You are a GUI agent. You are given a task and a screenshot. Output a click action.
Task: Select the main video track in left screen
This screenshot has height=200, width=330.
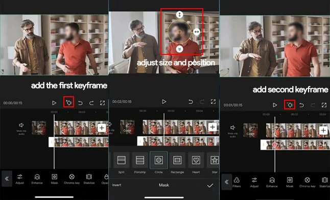point(81,128)
